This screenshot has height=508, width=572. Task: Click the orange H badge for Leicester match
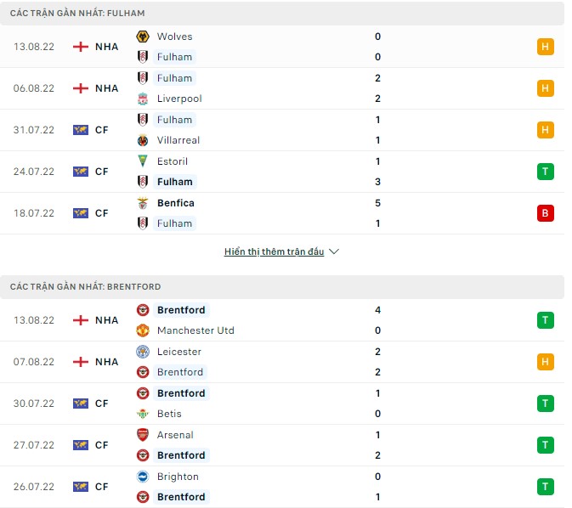[x=545, y=362]
